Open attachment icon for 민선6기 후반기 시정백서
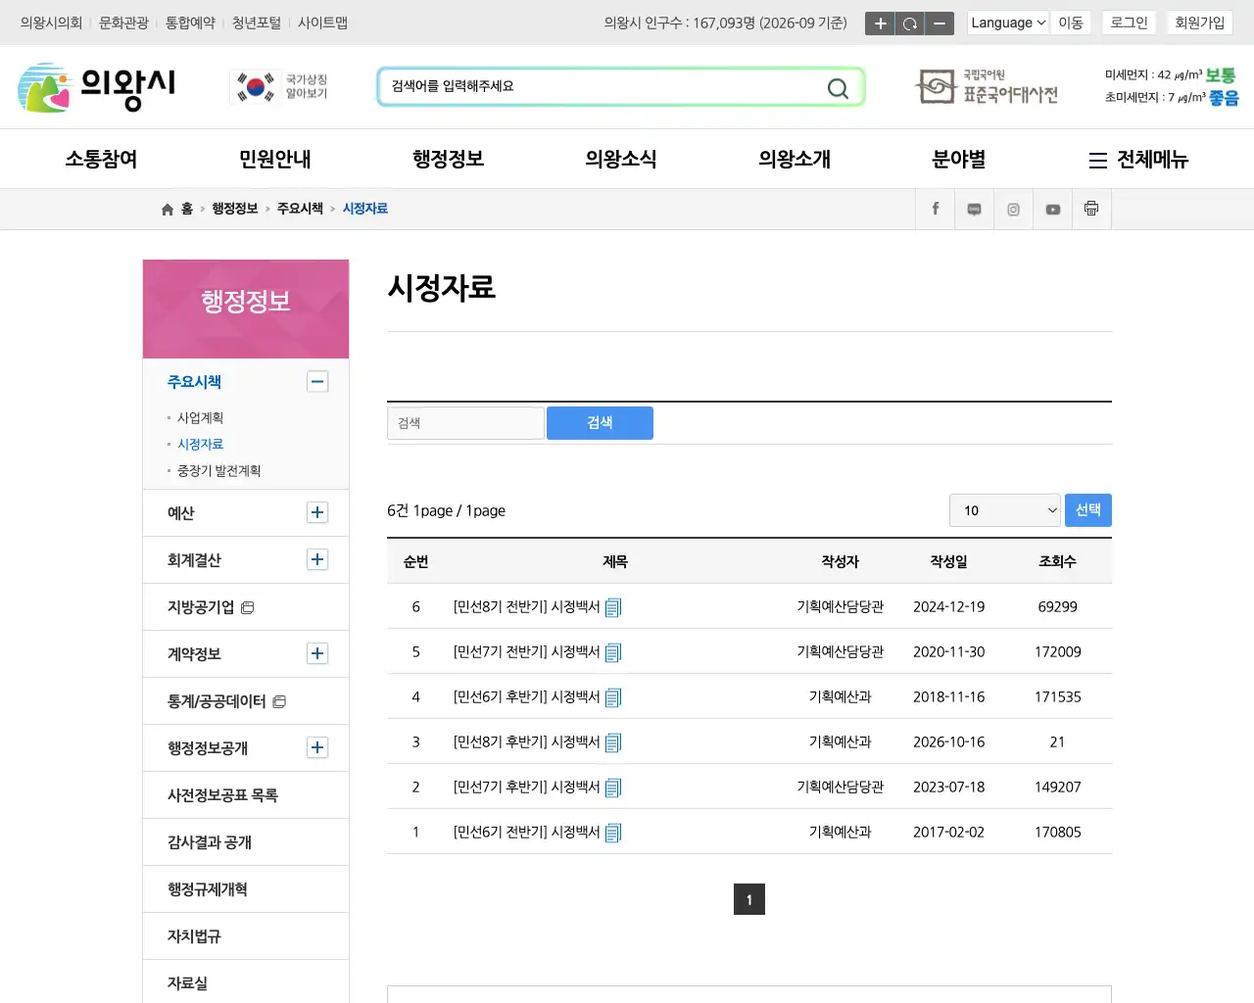1254x1003 pixels. [x=613, y=697]
